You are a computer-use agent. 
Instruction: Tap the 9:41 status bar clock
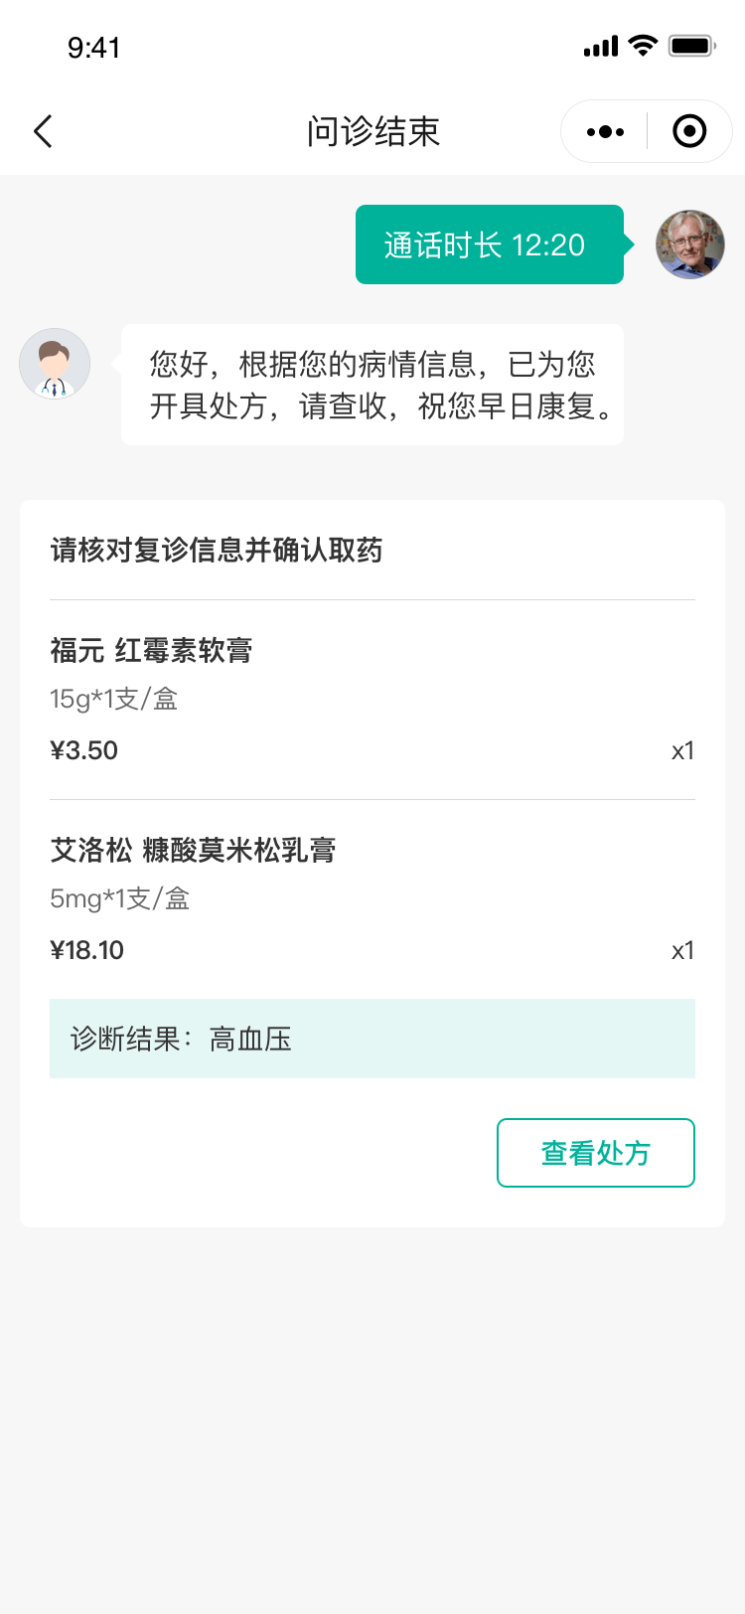click(93, 48)
